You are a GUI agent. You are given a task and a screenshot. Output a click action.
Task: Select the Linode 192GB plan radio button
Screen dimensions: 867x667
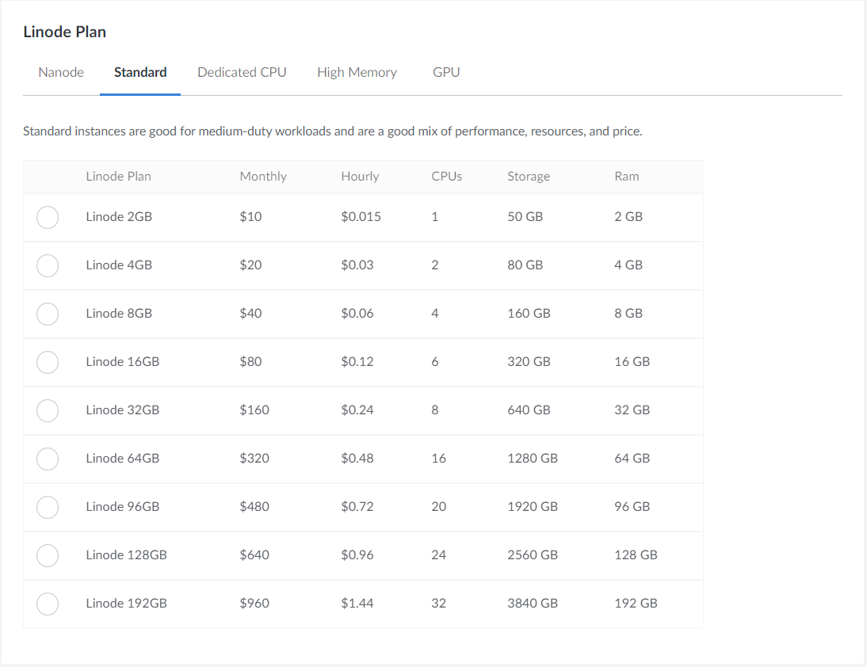(x=48, y=604)
